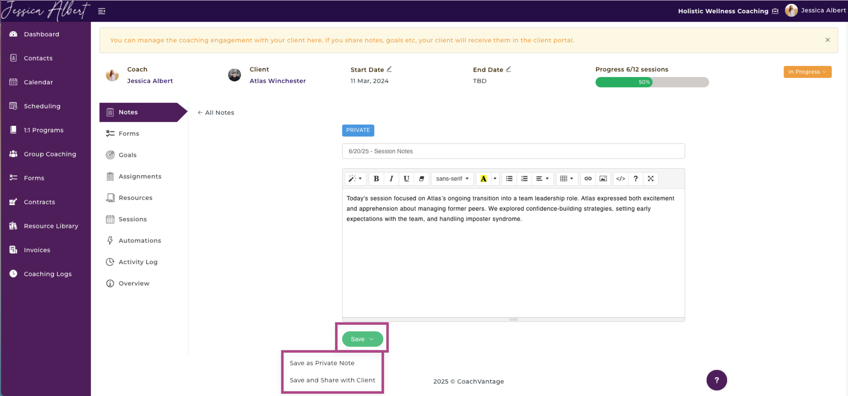Dismiss the yellow info banner

pyautogui.click(x=827, y=40)
